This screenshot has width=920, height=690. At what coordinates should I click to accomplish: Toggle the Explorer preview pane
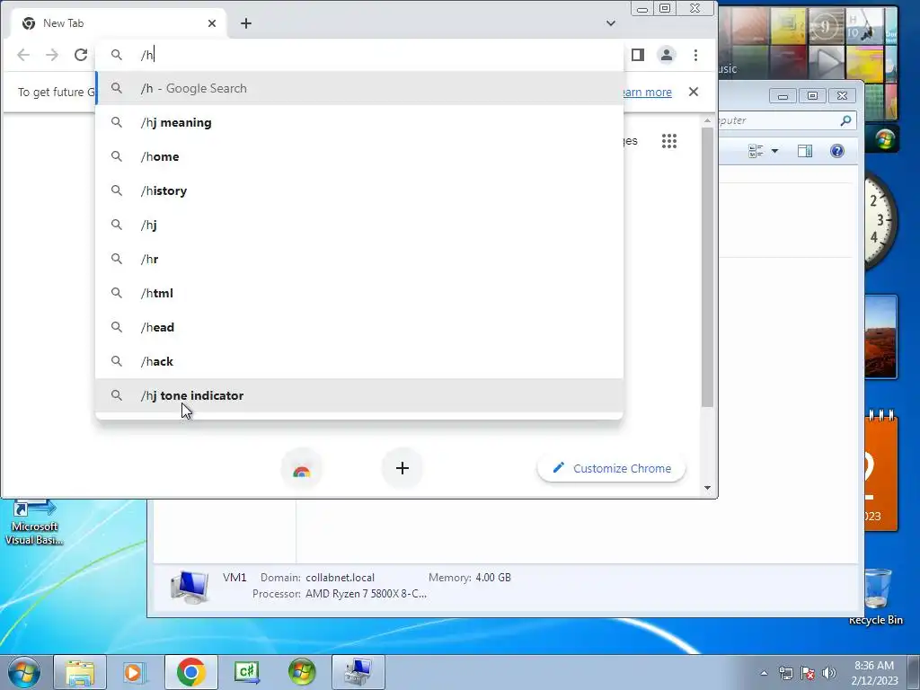point(805,151)
